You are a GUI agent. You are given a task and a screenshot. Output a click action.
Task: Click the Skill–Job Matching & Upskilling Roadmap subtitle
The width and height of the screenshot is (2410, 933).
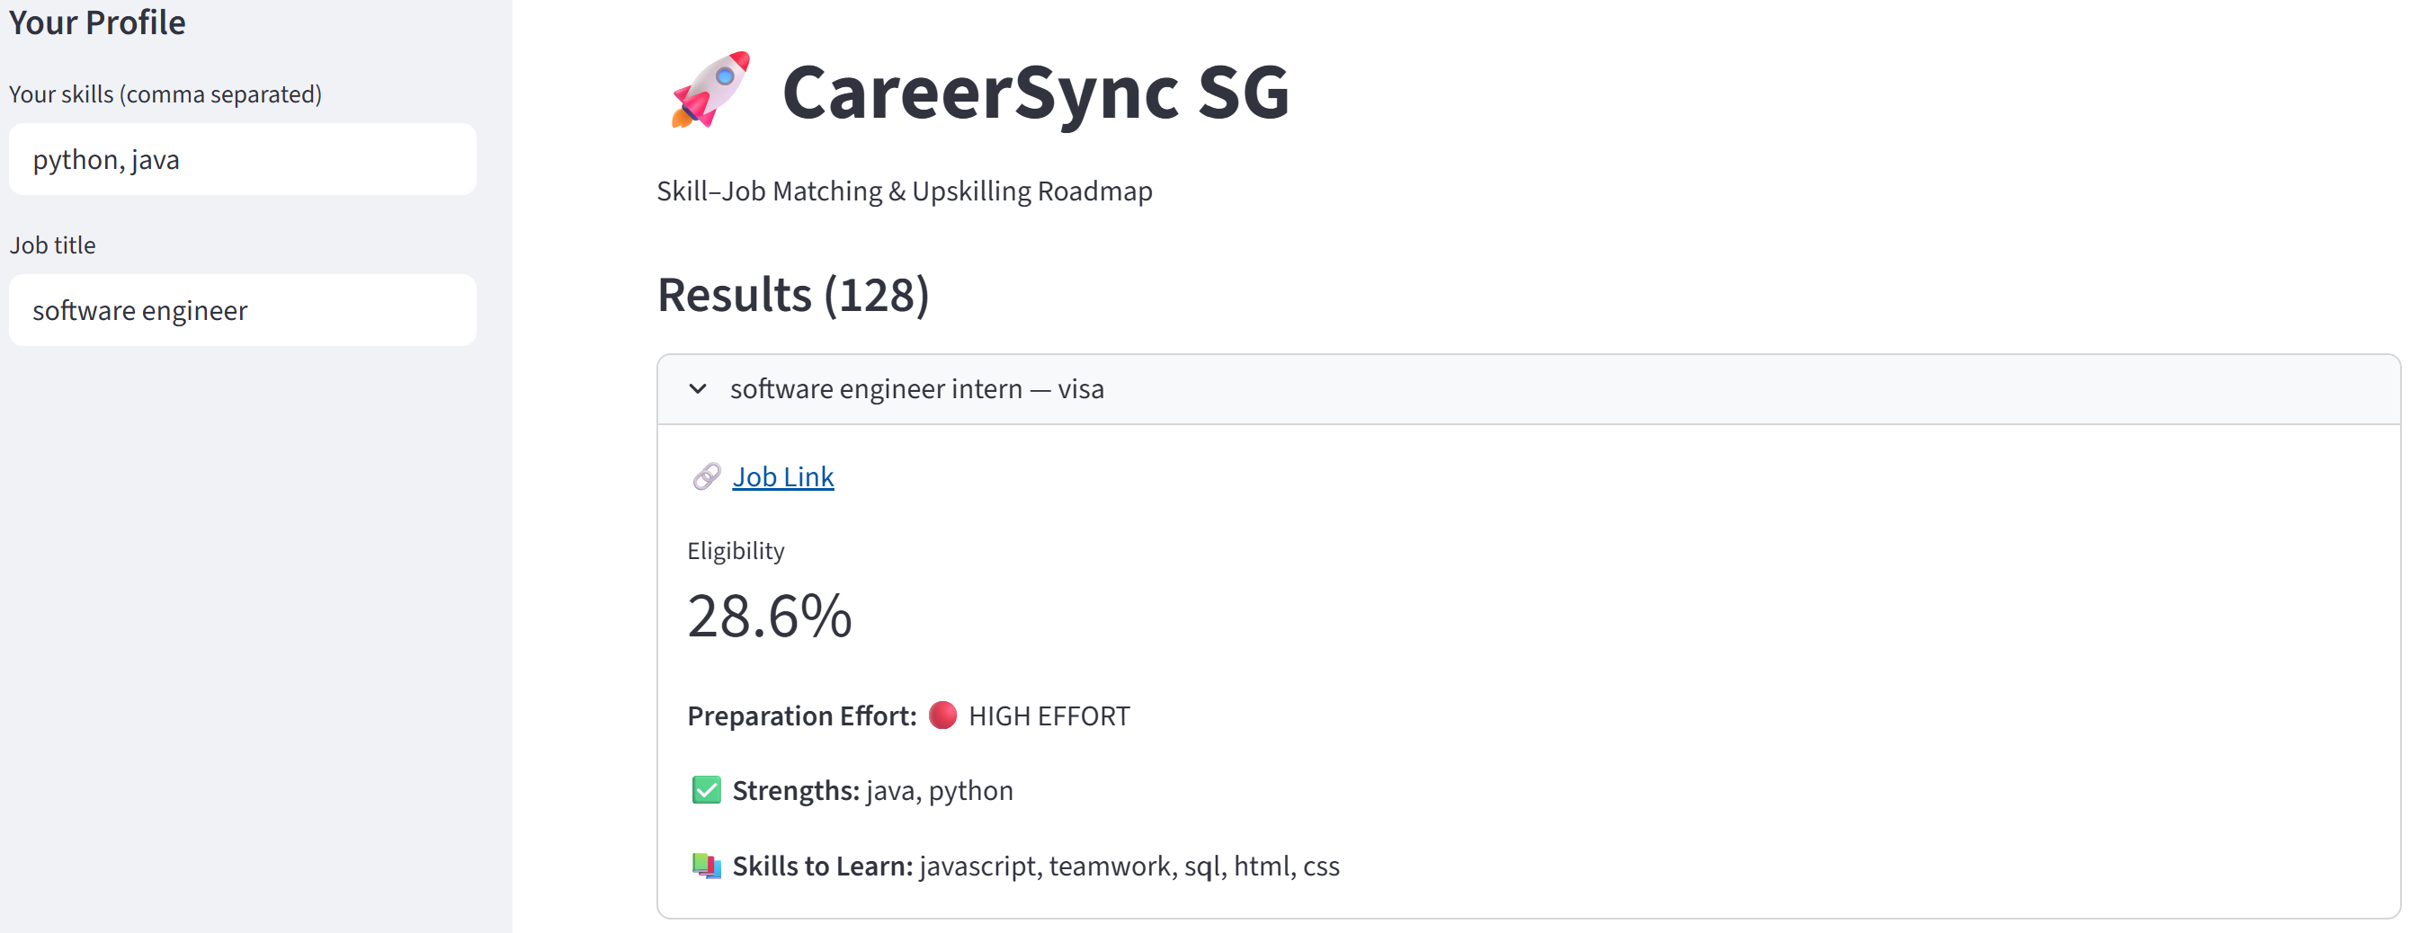[x=905, y=191]
